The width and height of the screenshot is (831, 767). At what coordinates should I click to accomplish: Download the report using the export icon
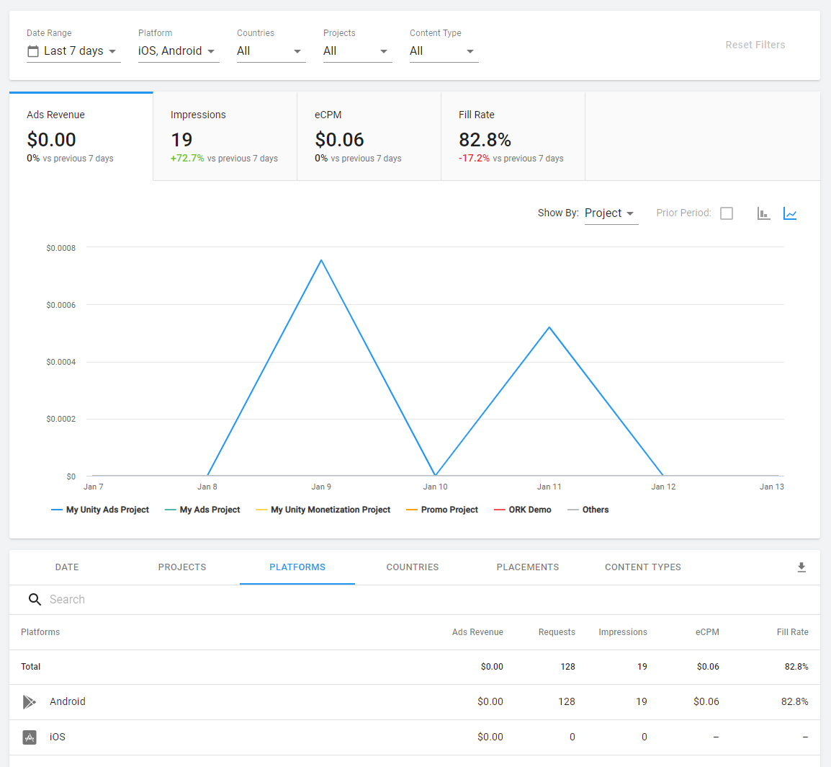tap(801, 567)
